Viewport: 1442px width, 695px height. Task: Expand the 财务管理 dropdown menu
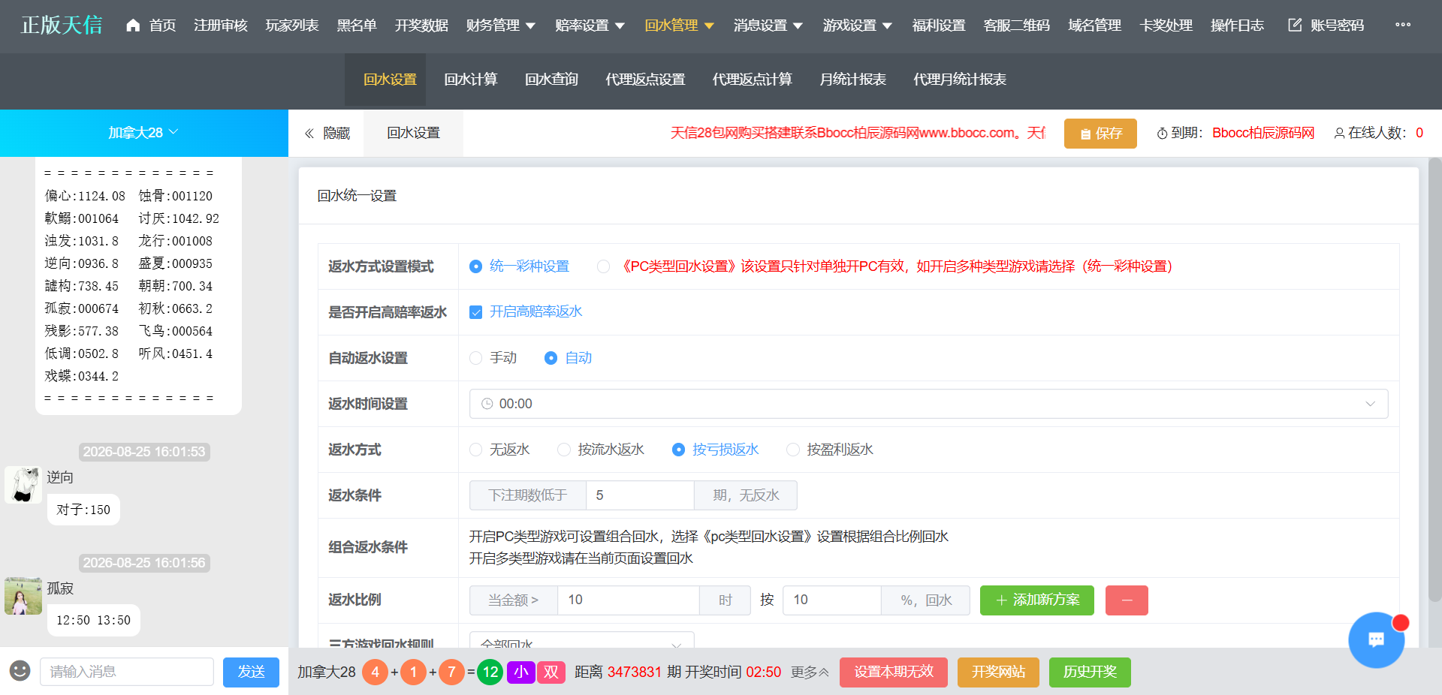coord(501,26)
